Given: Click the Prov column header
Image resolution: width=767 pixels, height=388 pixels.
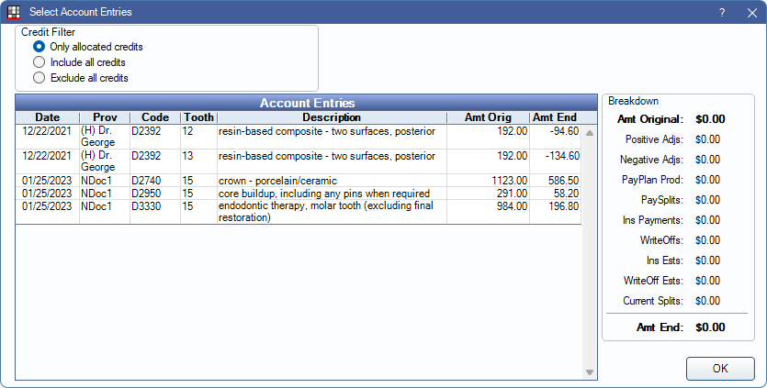Looking at the screenshot, I should tap(103, 117).
